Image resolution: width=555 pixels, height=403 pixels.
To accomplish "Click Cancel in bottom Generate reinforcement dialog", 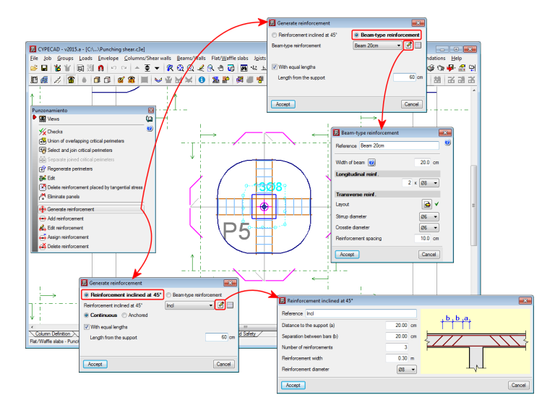I will (224, 364).
